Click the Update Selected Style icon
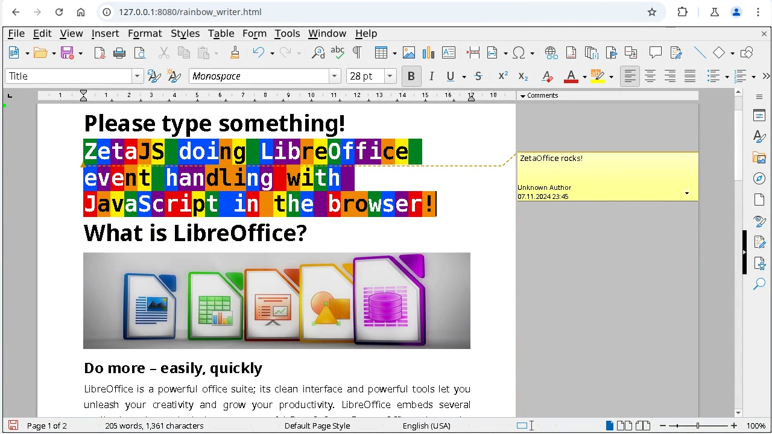Screen dimensions: 772x434 (x=154, y=76)
